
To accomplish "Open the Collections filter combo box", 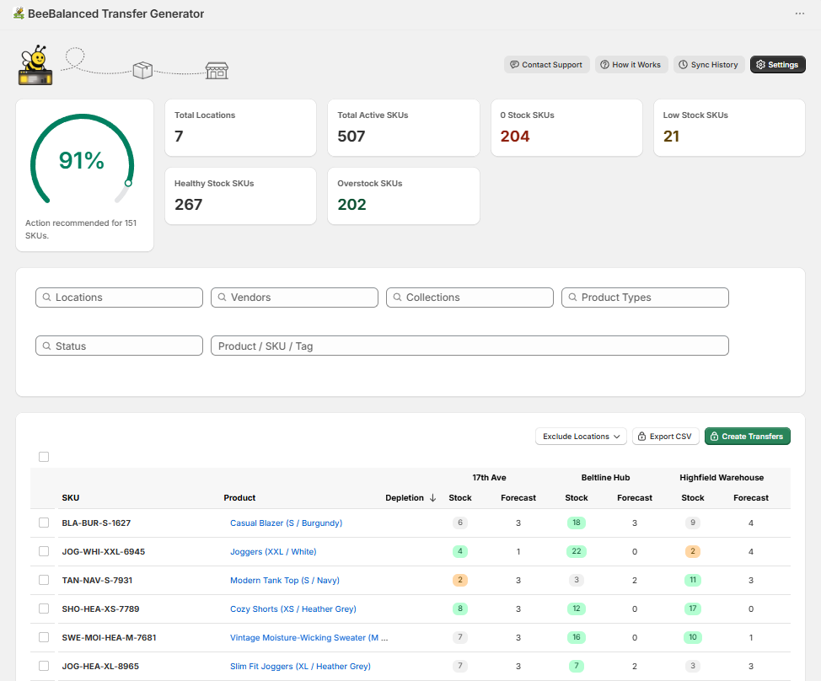I will [x=470, y=298].
